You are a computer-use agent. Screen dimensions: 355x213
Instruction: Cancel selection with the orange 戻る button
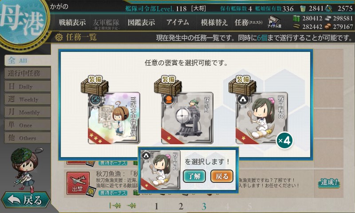pyautogui.click(x=222, y=176)
